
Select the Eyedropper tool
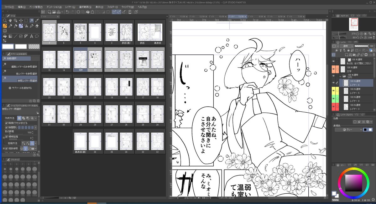point(37,20)
